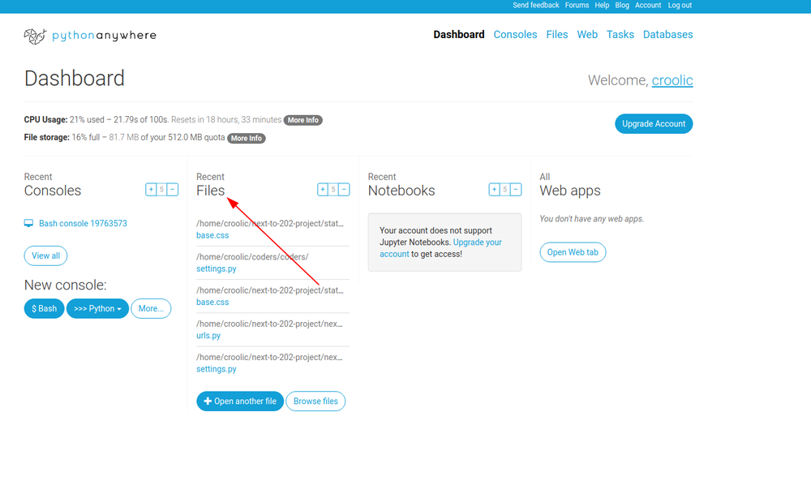
Task: Go to the Dashboard tab
Action: click(459, 35)
